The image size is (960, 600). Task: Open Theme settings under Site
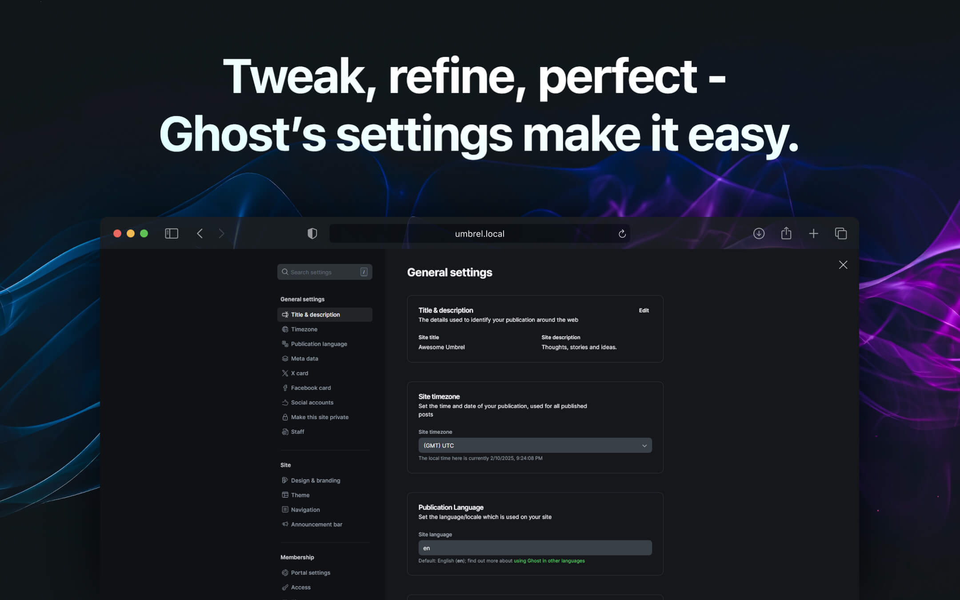[x=300, y=495]
